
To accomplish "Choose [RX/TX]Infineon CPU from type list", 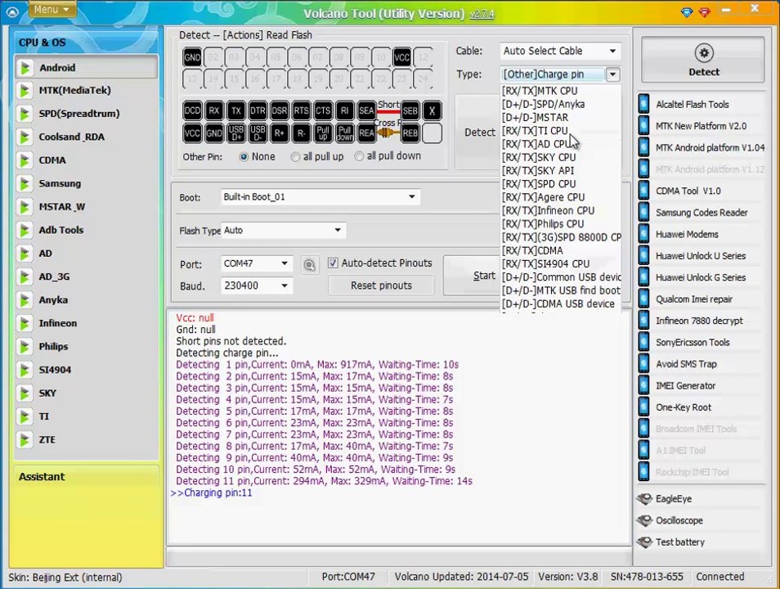I will click(561, 210).
